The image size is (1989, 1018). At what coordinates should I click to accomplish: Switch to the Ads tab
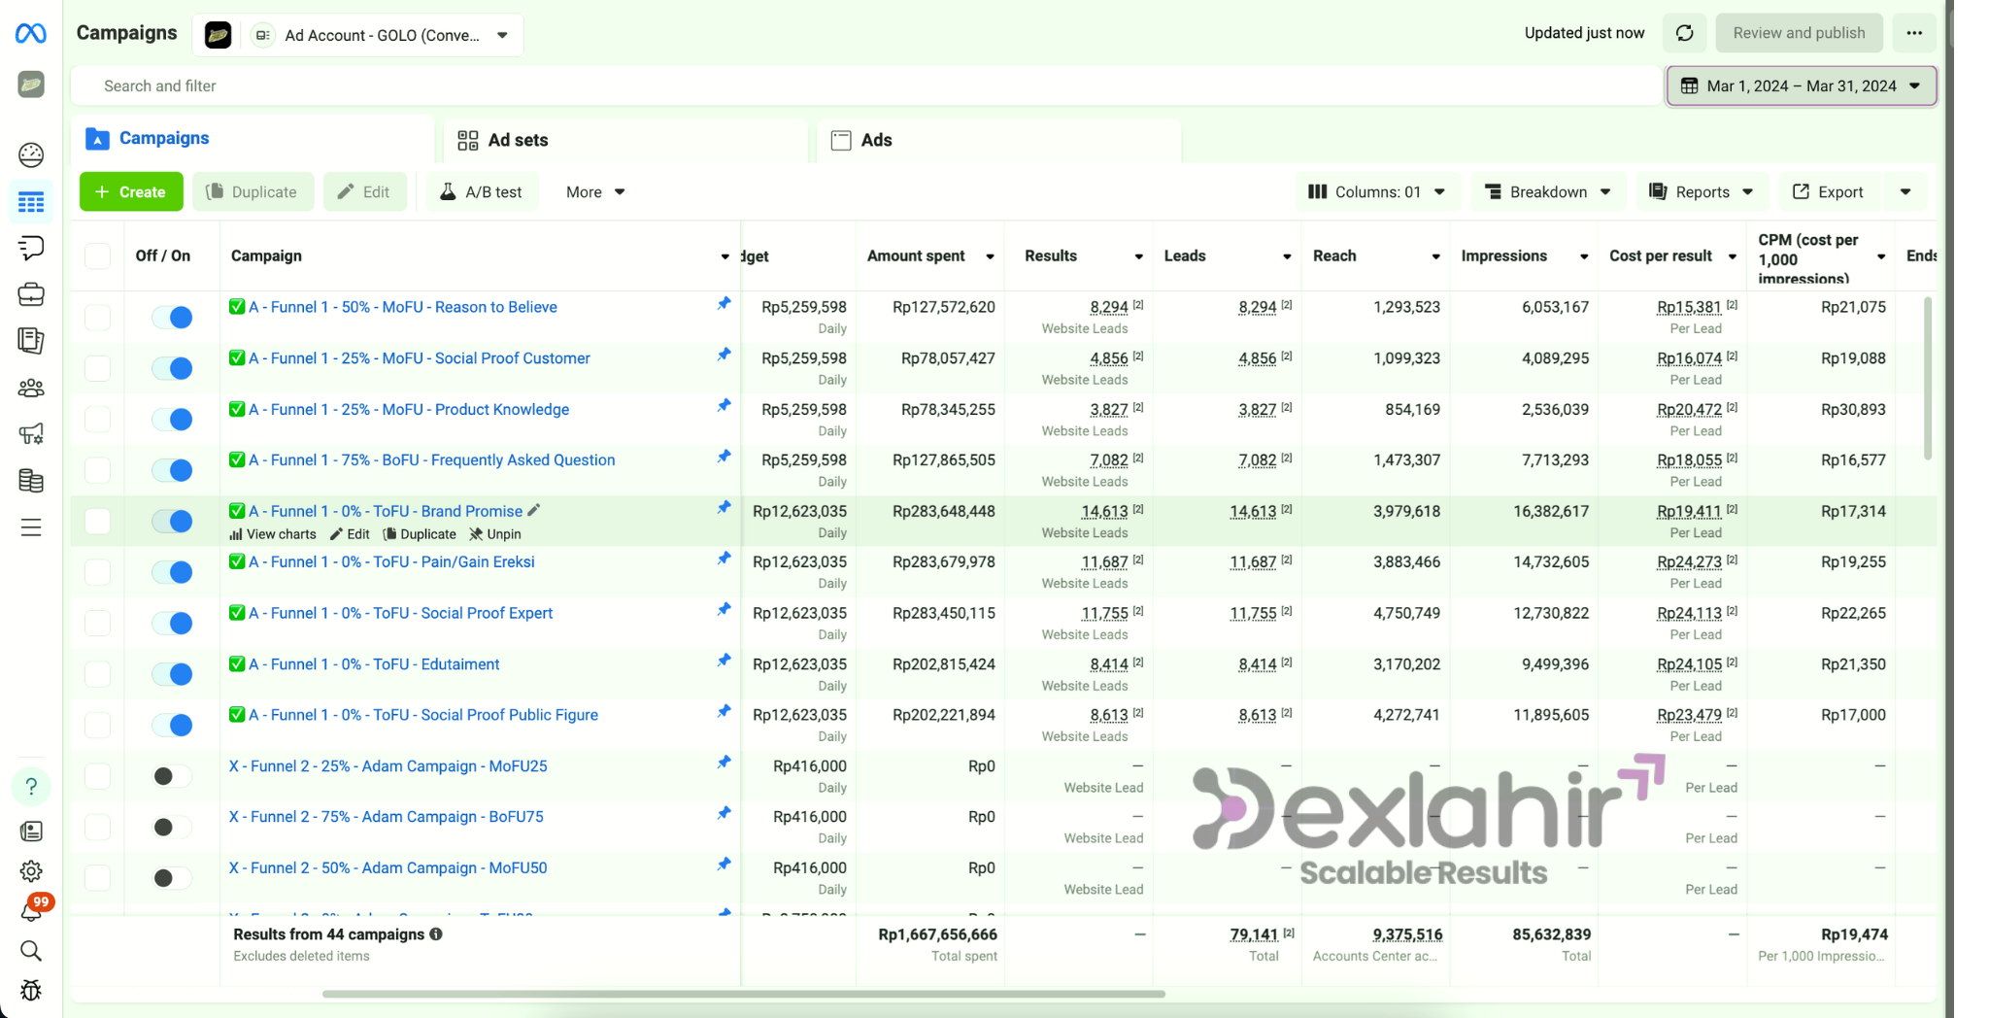tap(875, 140)
